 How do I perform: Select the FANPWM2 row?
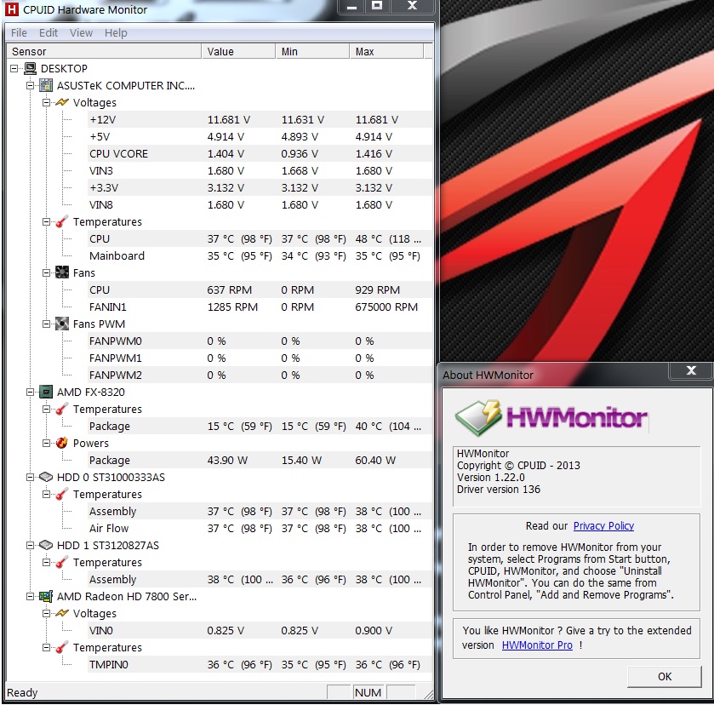click(260, 375)
